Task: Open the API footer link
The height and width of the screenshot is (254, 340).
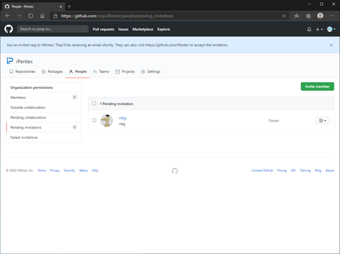Action: [x=293, y=170]
